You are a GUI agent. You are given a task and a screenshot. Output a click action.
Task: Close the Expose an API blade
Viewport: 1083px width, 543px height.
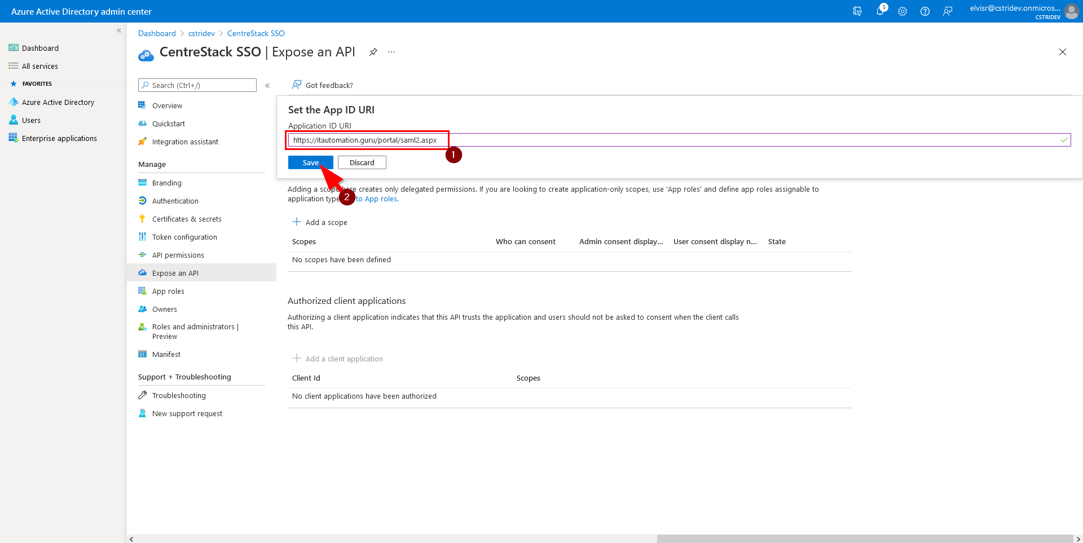[1063, 52]
